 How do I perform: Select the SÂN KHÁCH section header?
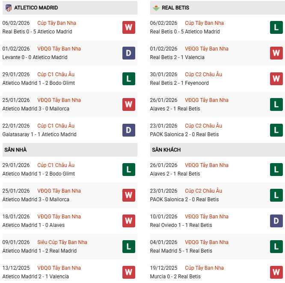coord(166,150)
